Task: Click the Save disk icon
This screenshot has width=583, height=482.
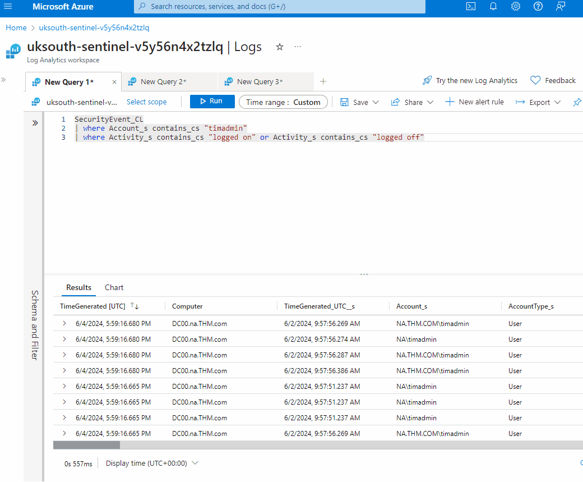Action: point(344,102)
